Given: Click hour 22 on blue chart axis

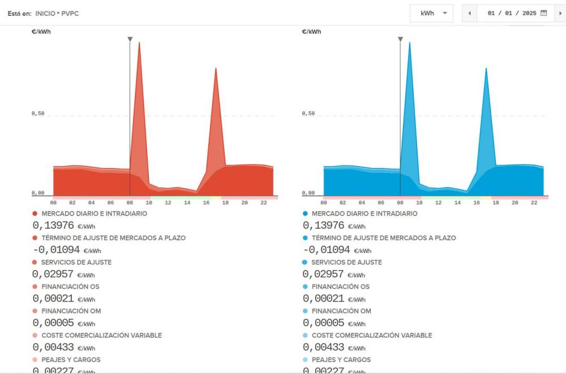Looking at the screenshot, I should click(534, 203).
